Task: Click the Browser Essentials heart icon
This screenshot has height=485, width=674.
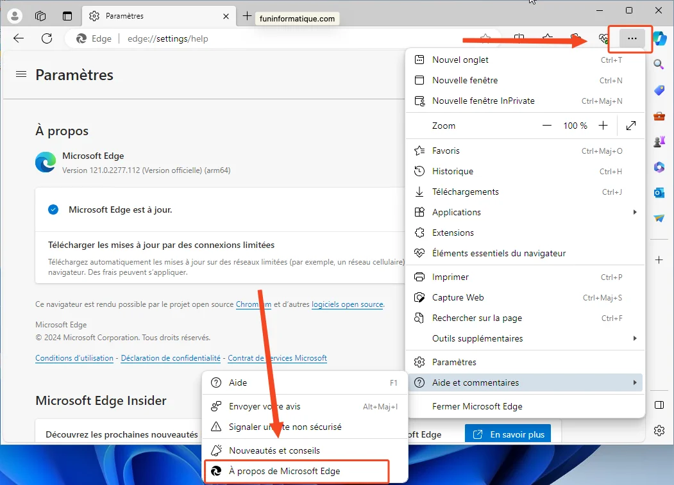Action: [x=603, y=38]
